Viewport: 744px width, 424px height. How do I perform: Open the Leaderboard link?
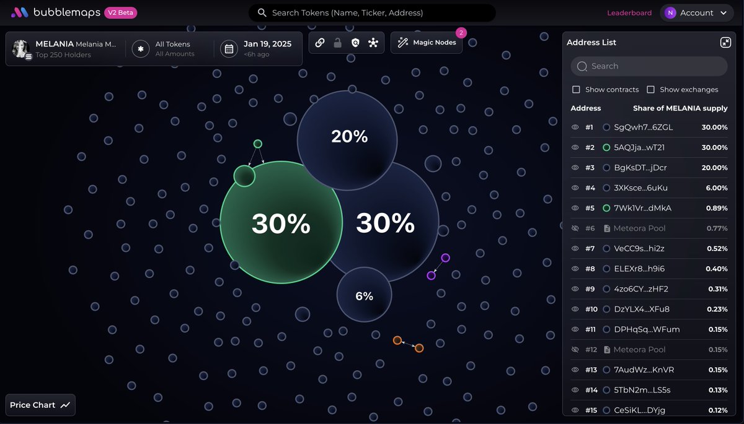click(629, 13)
